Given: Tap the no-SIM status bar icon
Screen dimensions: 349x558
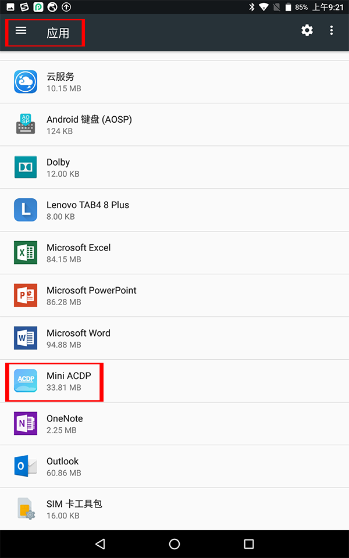Looking at the screenshot, I should pos(276,7).
